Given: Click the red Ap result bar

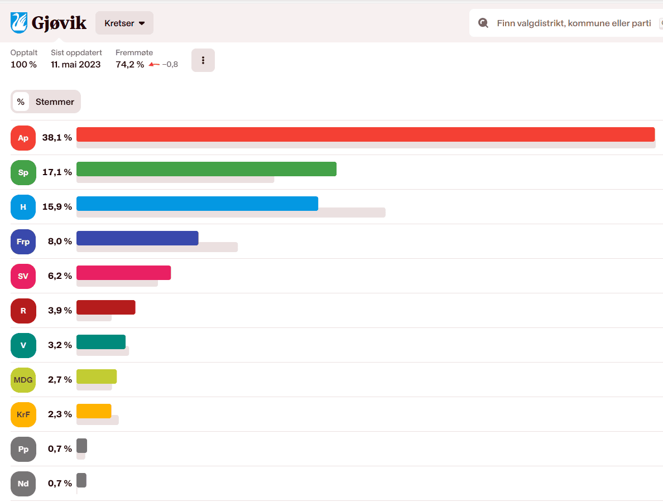Looking at the screenshot, I should pos(365,134).
